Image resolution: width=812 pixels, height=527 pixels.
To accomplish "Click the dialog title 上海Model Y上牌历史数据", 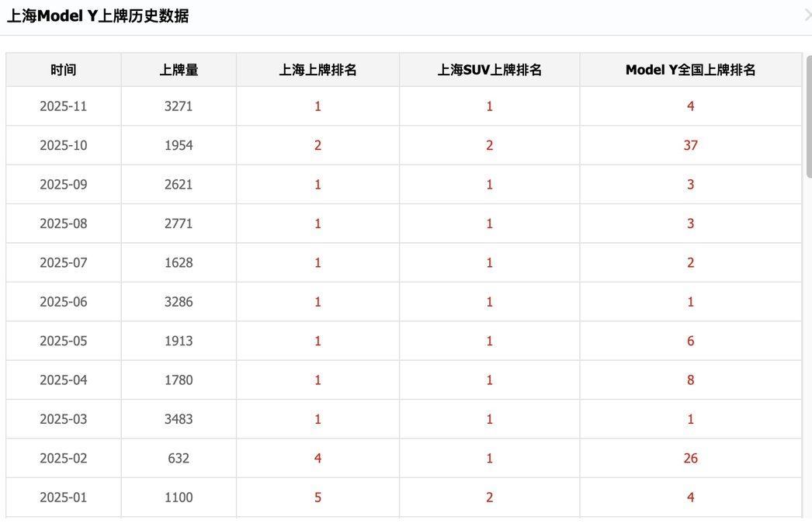I will click(98, 16).
